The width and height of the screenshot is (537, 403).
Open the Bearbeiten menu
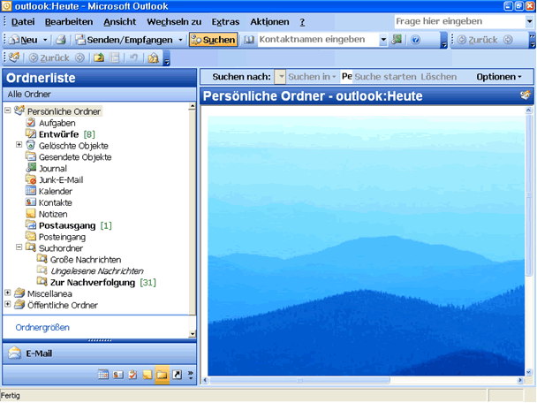point(69,22)
